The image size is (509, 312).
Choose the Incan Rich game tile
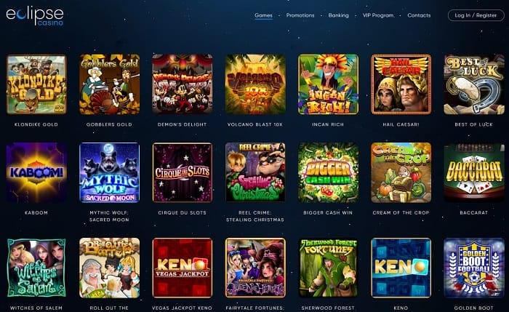(328, 84)
